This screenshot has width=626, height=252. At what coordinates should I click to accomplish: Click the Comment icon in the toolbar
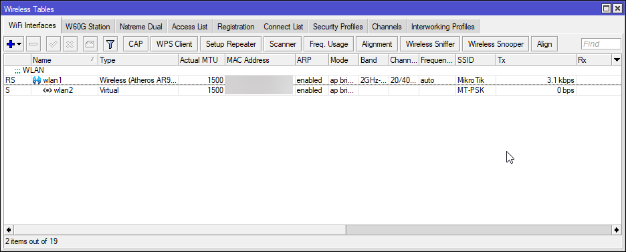[90, 44]
